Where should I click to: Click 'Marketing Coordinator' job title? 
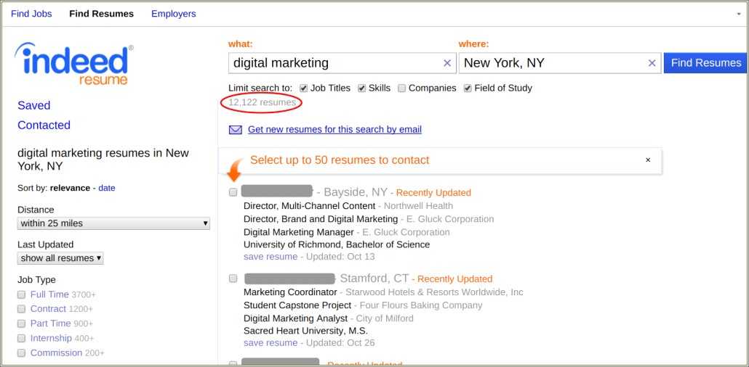290,292
